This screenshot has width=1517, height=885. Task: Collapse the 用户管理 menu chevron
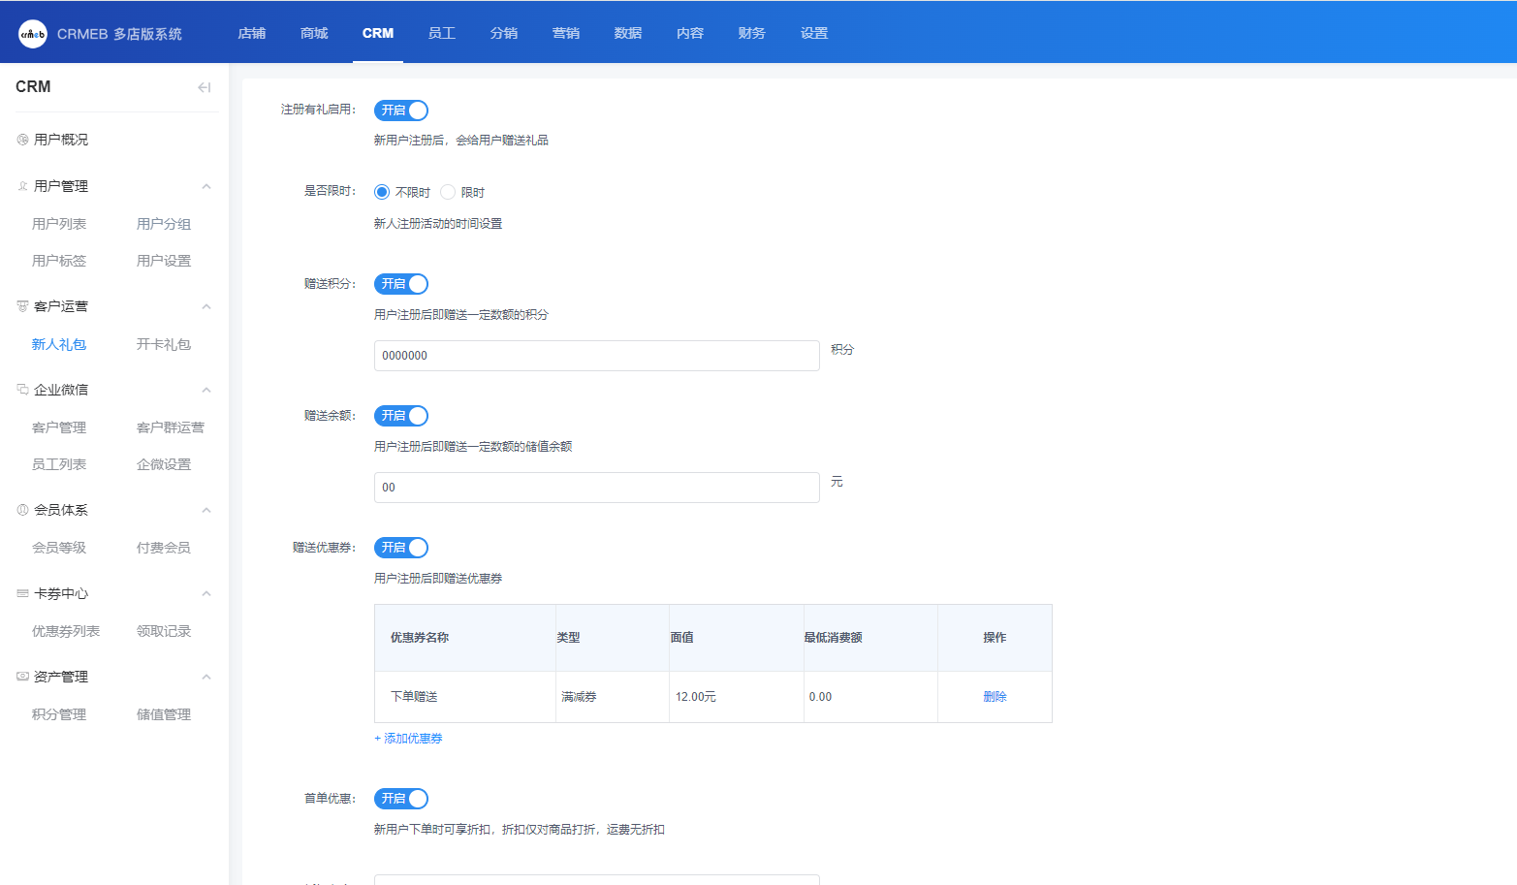pos(205,186)
